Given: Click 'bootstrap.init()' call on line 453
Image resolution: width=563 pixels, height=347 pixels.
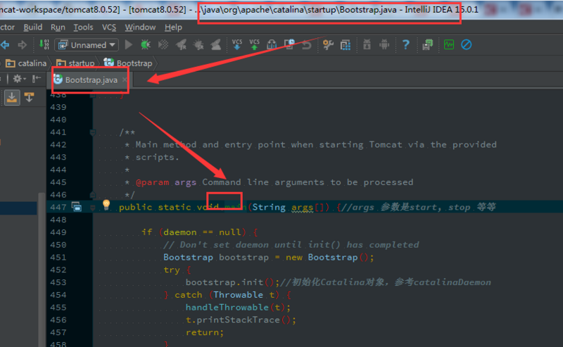Looking at the screenshot, I should point(230,282).
